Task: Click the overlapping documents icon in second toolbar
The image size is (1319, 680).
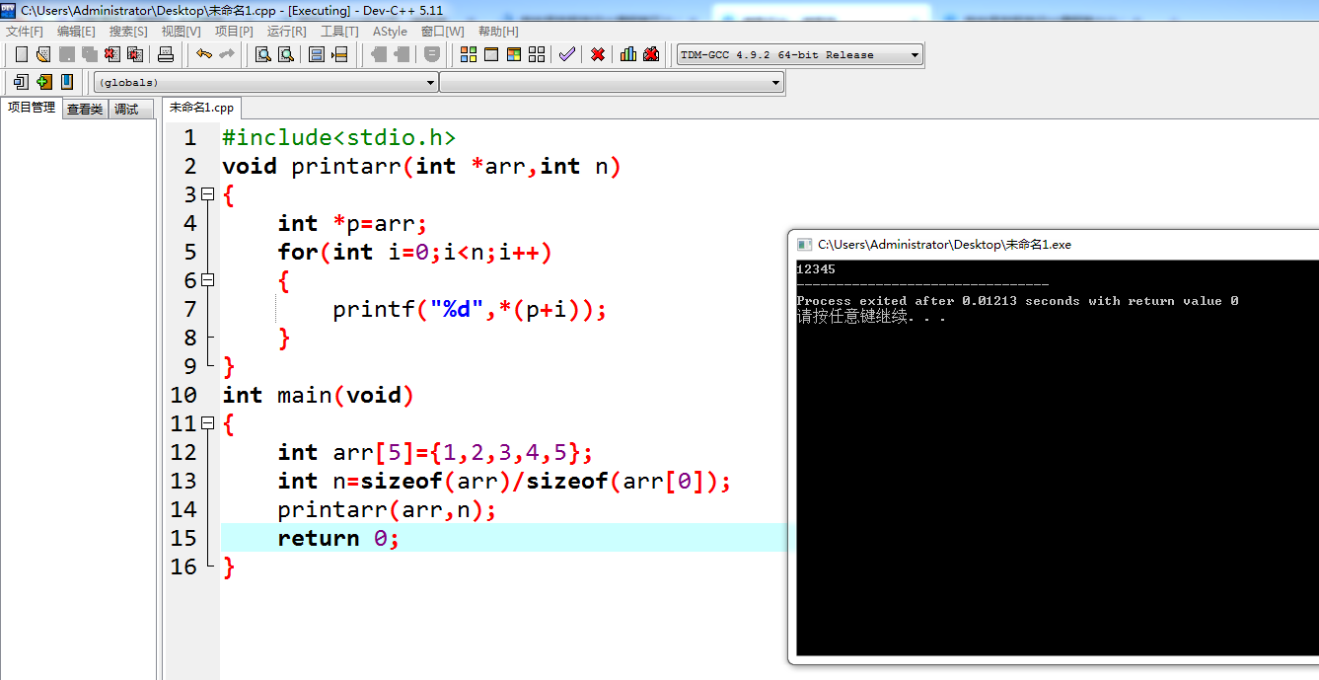Action: pyautogui.click(x=21, y=82)
